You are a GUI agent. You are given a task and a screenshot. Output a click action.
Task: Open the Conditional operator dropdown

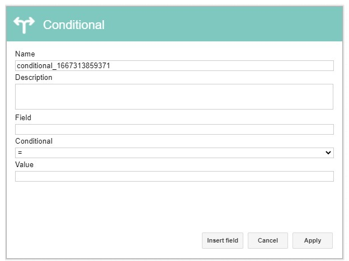(174, 153)
